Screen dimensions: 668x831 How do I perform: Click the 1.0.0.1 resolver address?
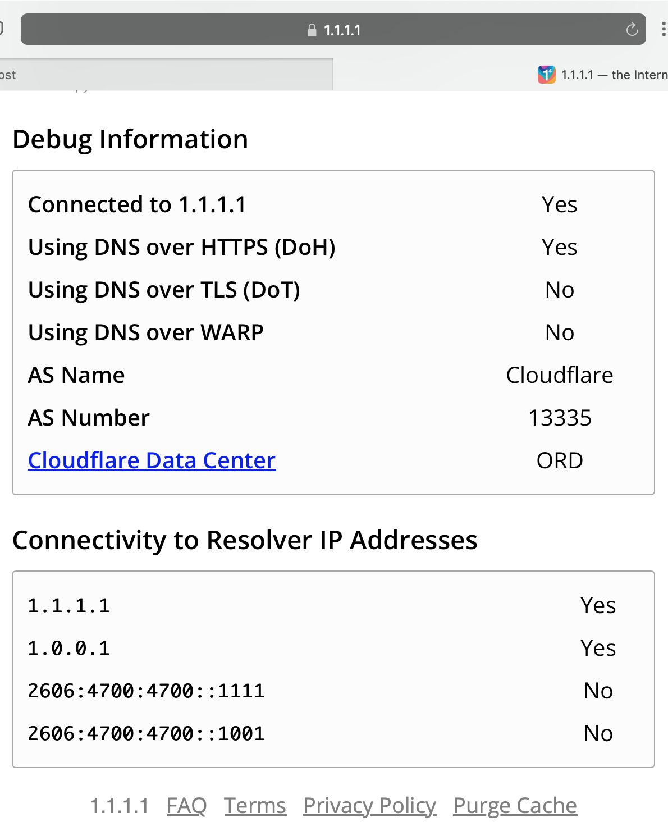click(x=69, y=648)
